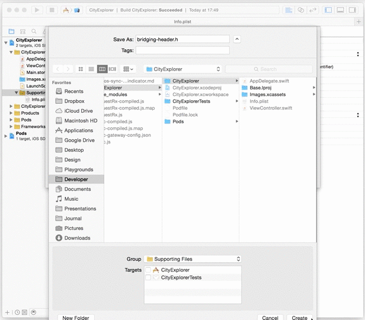The height and width of the screenshot is (320, 365).
Task: Run the project with the Play button
Action: click(37, 10)
